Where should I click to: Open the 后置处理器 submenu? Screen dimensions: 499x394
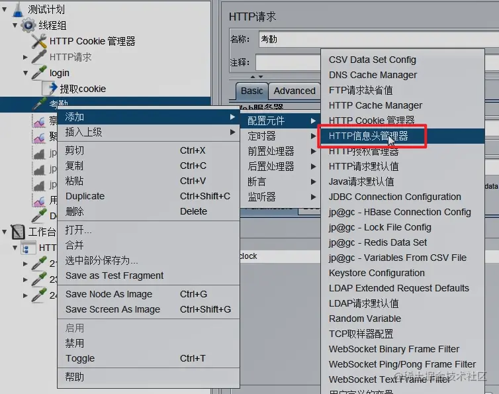(281, 166)
